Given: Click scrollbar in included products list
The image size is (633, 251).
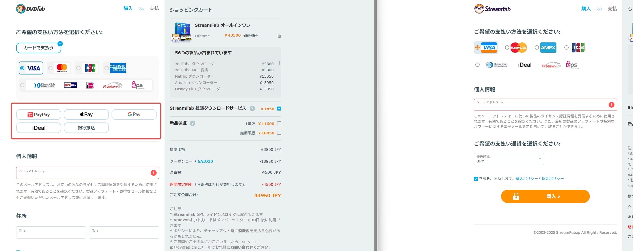Looking at the screenshot, I should [280, 63].
